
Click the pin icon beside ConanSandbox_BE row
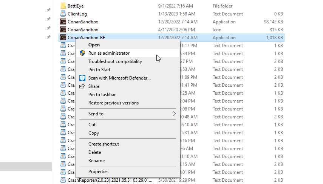49,37
